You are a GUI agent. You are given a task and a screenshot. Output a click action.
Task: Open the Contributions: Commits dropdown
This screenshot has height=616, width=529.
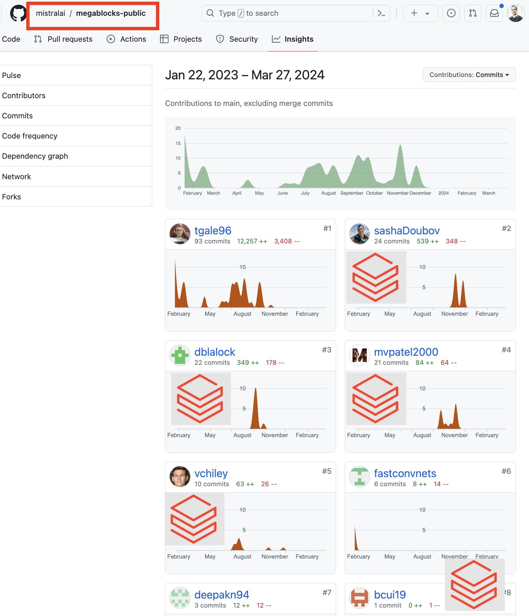[x=469, y=75]
